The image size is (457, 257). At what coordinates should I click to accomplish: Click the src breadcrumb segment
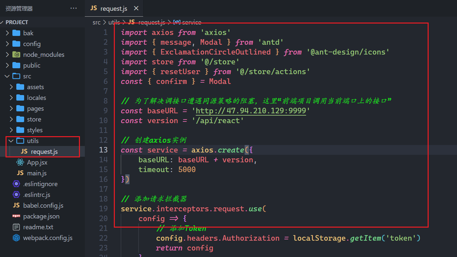coord(97,22)
